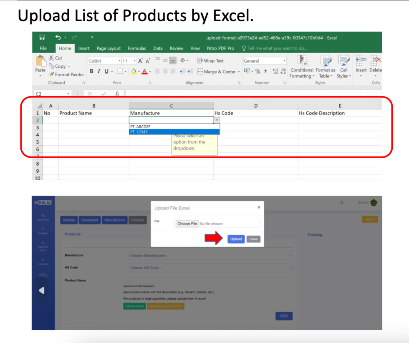Click Decrease Indent icon
Image resolution: width=409 pixels, height=343 pixels.
coord(183,71)
